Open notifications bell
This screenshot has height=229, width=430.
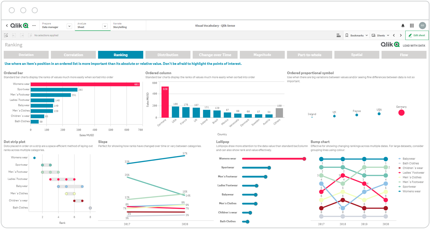(403, 26)
